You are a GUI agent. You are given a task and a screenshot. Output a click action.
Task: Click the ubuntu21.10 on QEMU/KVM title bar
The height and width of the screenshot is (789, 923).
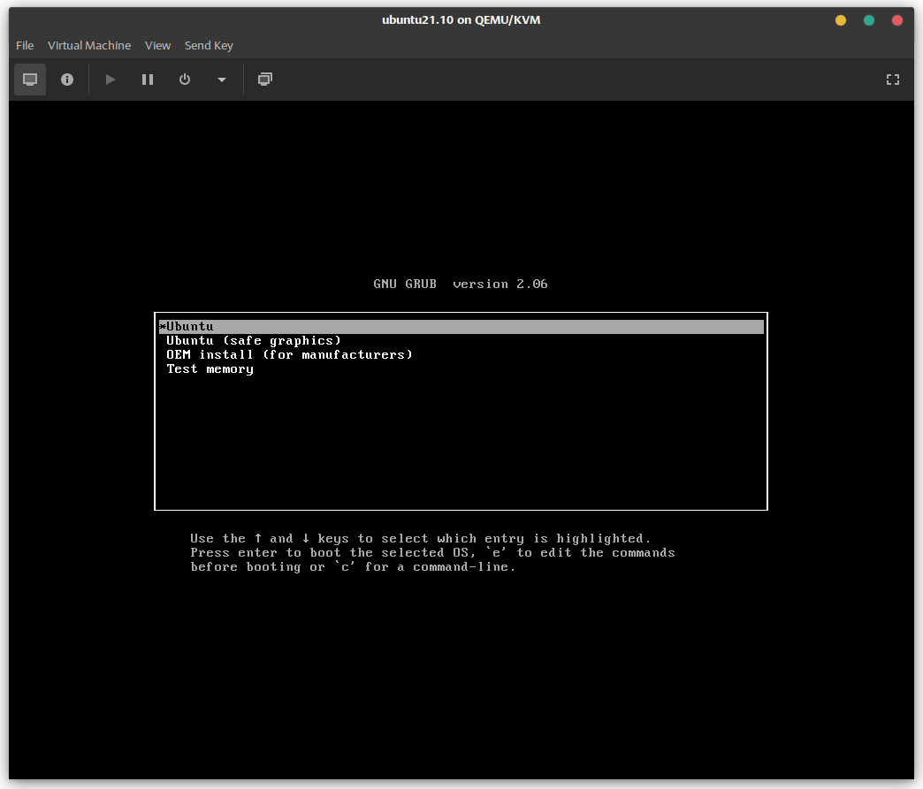click(461, 20)
